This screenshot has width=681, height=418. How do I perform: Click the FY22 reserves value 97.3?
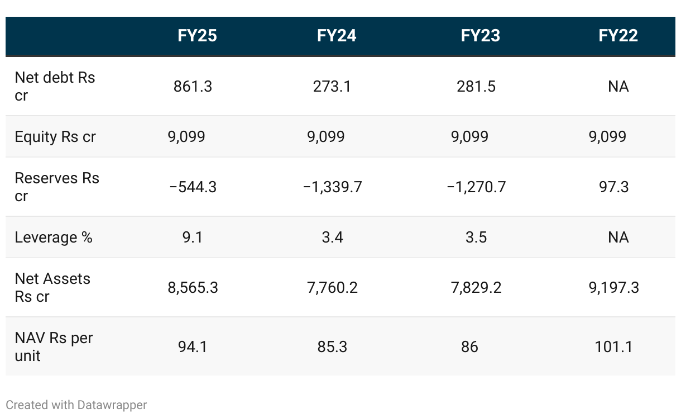[x=614, y=187]
